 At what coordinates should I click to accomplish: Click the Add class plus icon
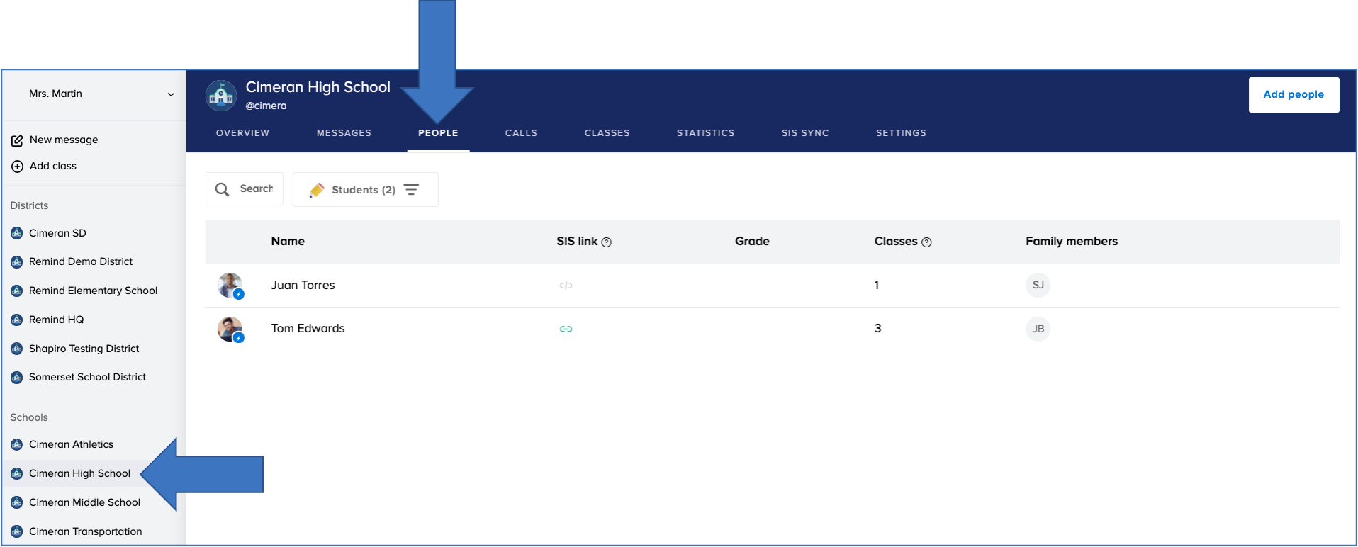click(17, 167)
